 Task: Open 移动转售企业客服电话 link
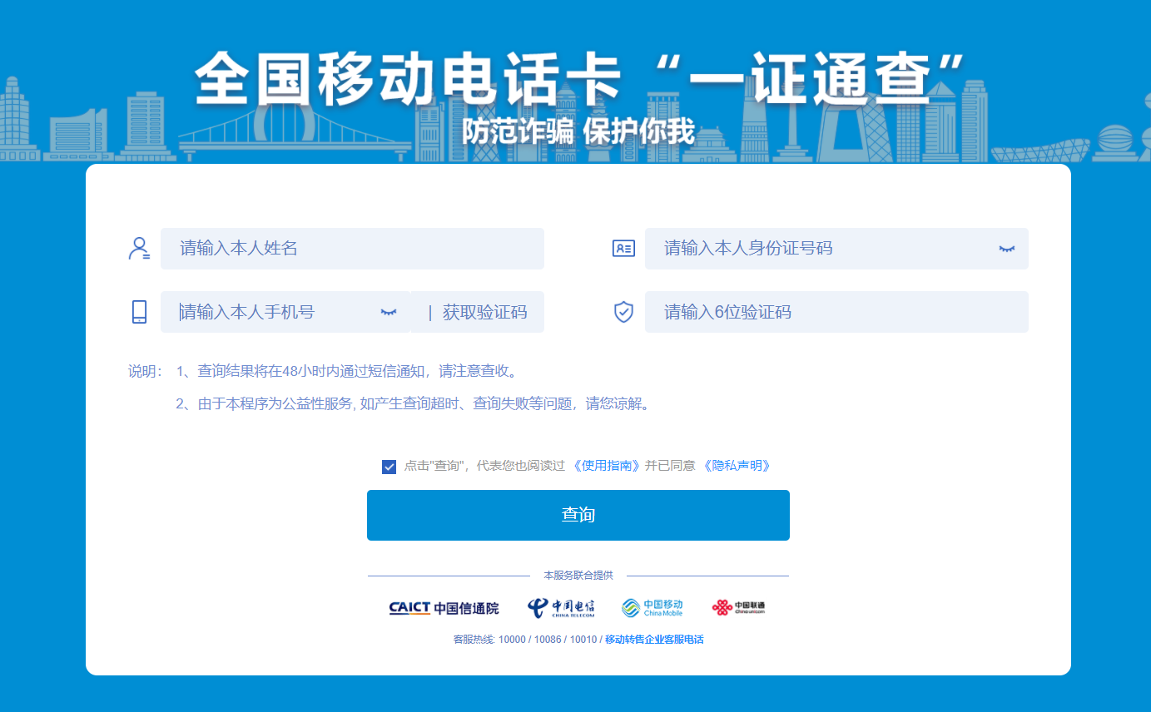tap(654, 640)
